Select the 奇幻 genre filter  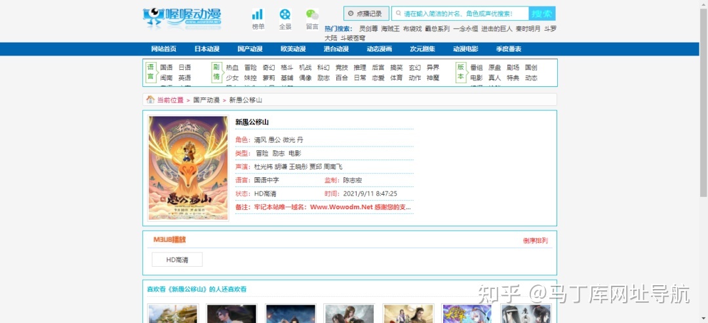click(x=269, y=67)
